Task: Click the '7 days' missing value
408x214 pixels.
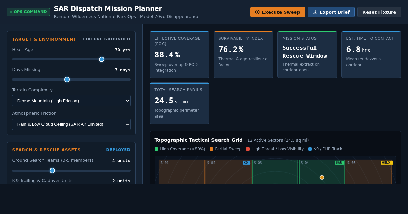Action: click(122, 70)
